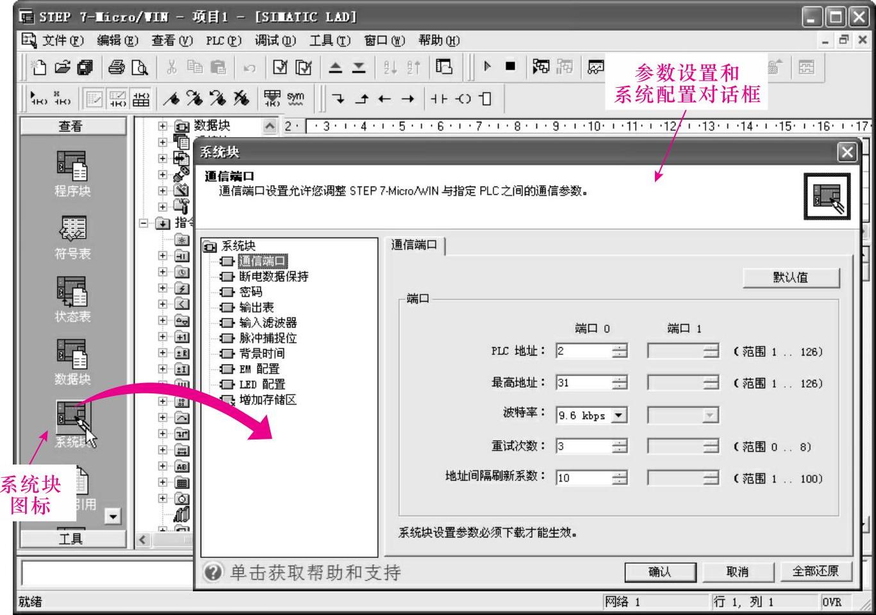This screenshot has height=615, width=876.
Task: Clear all bookmarks with the crossed flag icon
Action: [x=241, y=99]
